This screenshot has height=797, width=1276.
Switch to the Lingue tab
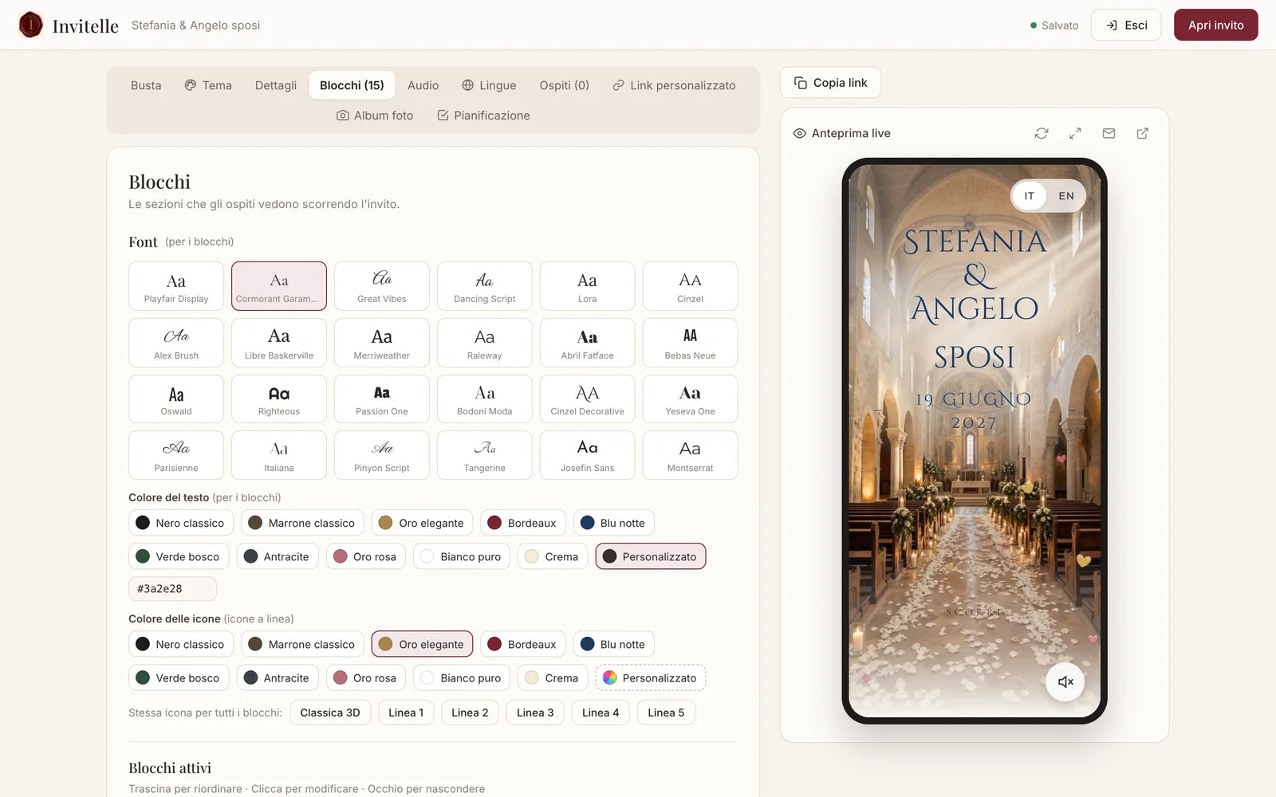pyautogui.click(x=489, y=85)
